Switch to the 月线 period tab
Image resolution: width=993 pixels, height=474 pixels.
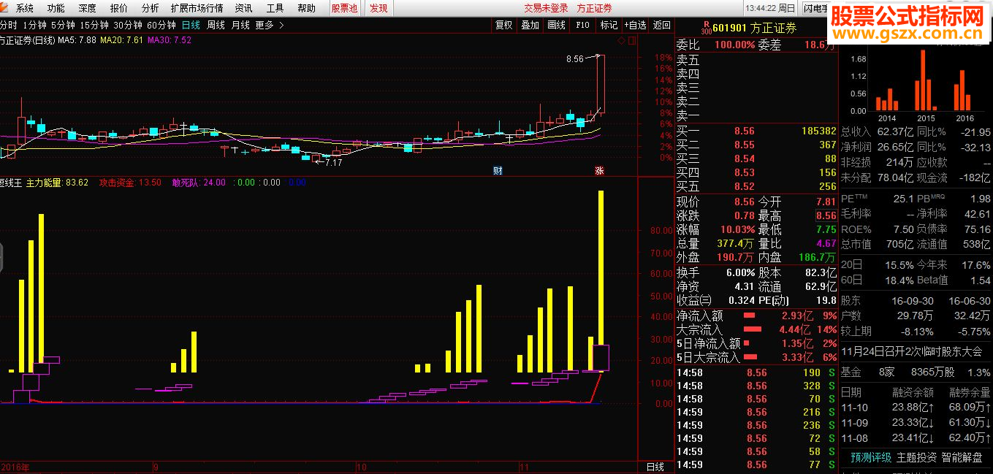coord(240,25)
